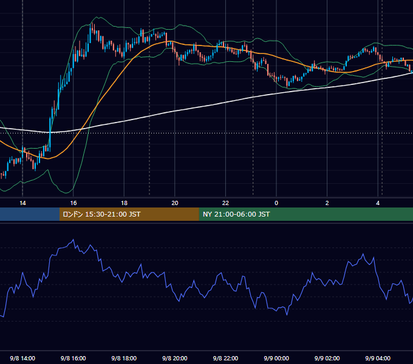This screenshot has height=364, width=413.
Task: Click the "22" hour label on the time axis
Action: 225,203
